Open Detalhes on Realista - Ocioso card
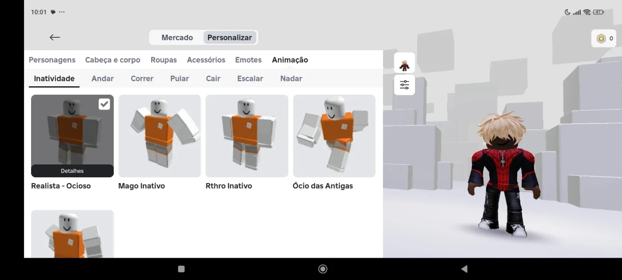 (x=72, y=171)
